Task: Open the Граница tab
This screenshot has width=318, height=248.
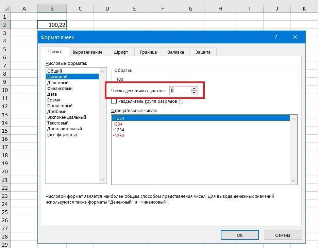Action: coord(148,52)
